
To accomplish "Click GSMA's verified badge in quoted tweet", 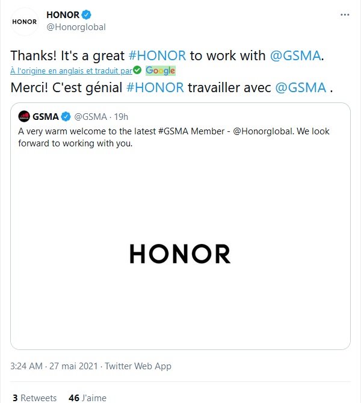I will click(67, 116).
